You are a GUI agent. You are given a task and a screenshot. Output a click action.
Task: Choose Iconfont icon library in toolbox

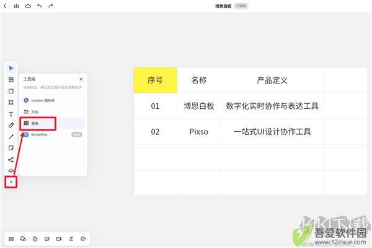pyautogui.click(x=53, y=101)
